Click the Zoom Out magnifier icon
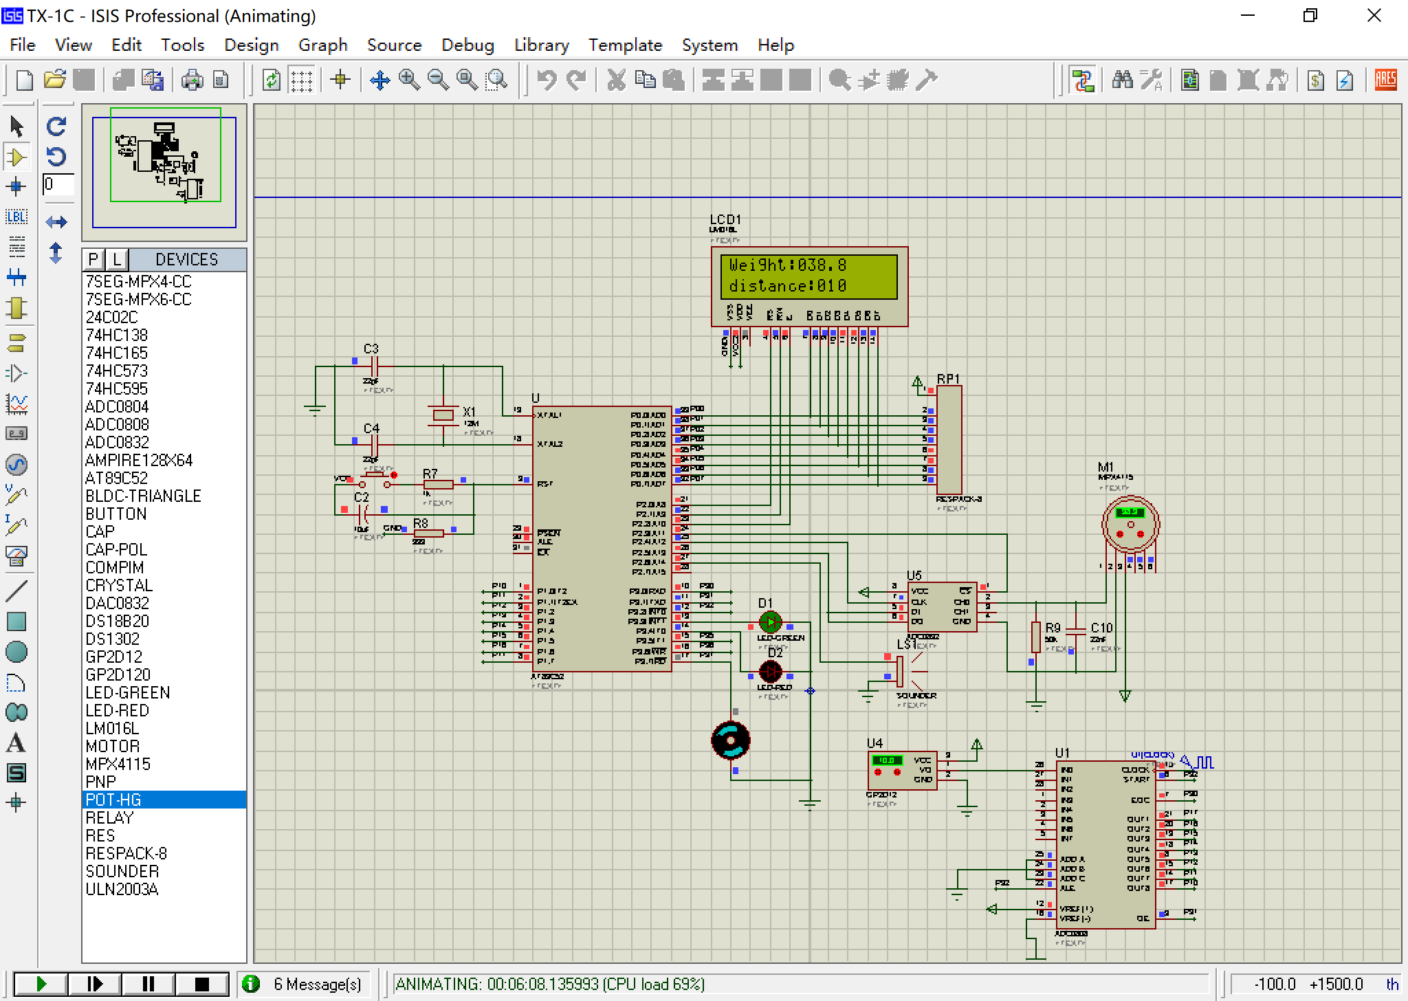 tap(438, 80)
